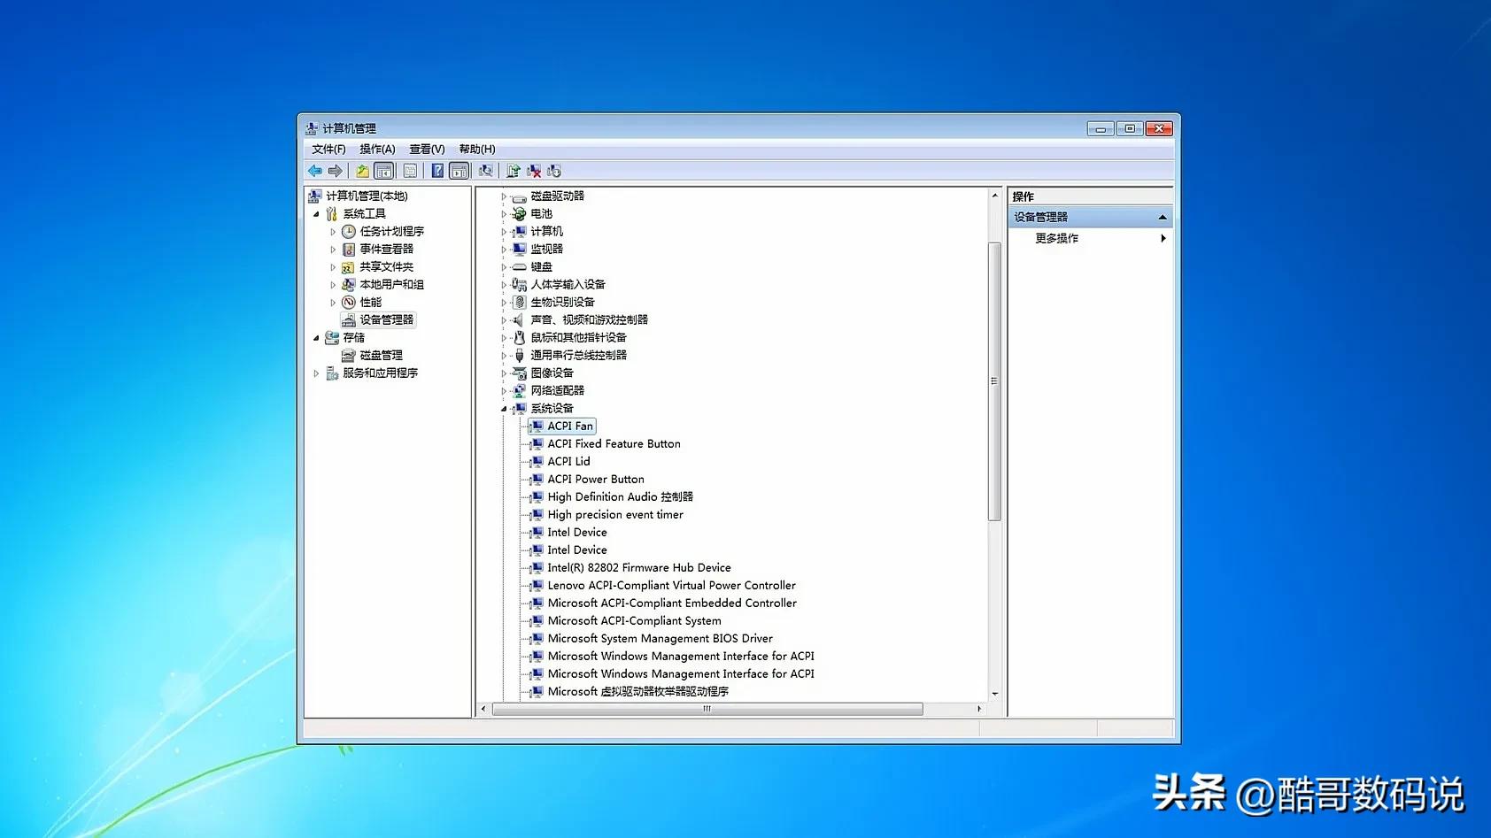Select Intel(R) 82802 Firmware Hub Device

pos(639,567)
